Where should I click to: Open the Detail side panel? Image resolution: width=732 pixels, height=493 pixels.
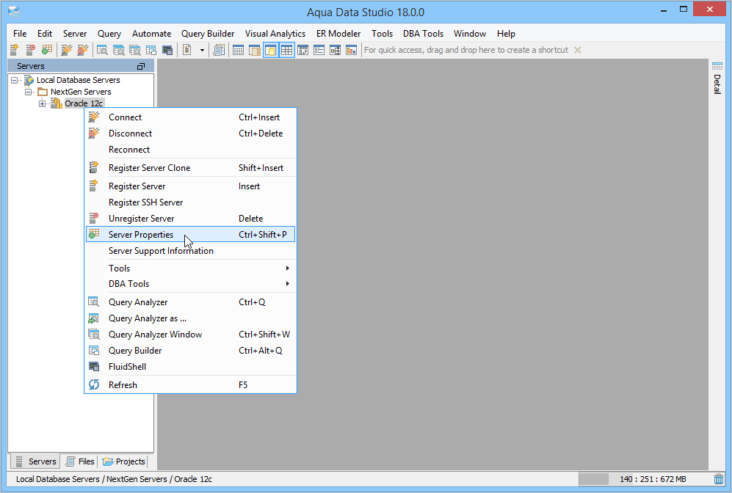[717, 78]
